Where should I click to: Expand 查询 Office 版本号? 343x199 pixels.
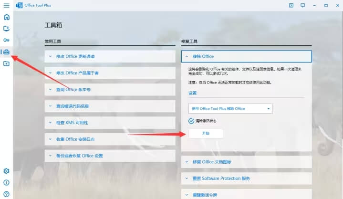point(110,90)
